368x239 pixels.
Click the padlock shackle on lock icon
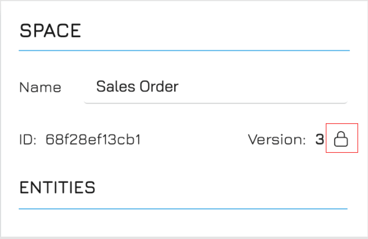tap(341, 135)
